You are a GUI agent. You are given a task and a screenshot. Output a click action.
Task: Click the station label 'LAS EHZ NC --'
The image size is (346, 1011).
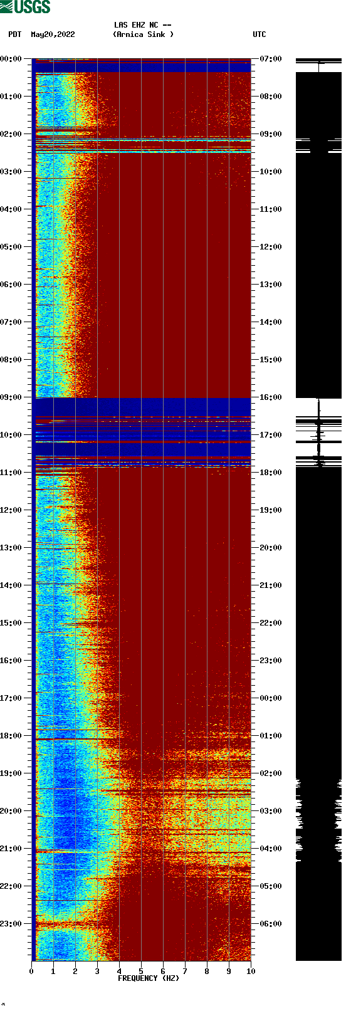point(143,25)
